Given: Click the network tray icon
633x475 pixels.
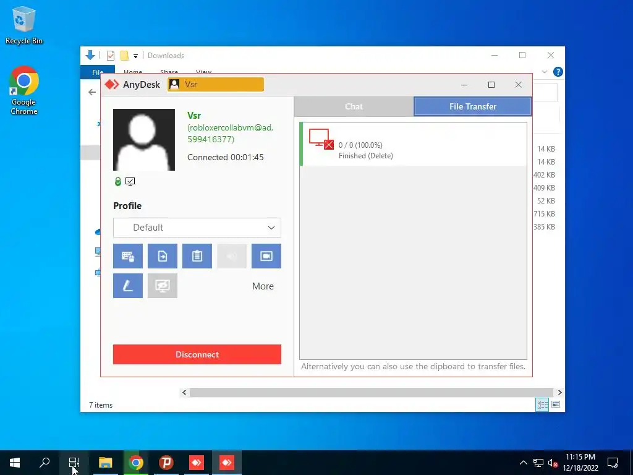Looking at the screenshot, I should tap(538, 463).
